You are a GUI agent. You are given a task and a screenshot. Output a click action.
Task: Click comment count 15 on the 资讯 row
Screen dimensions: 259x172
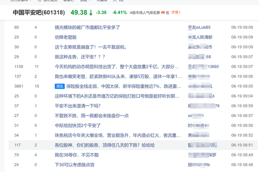(x=37, y=86)
